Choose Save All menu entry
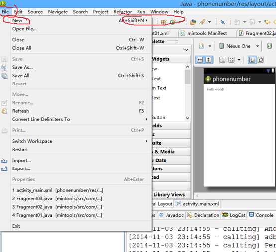The image size is (276, 252). coord(82,76)
